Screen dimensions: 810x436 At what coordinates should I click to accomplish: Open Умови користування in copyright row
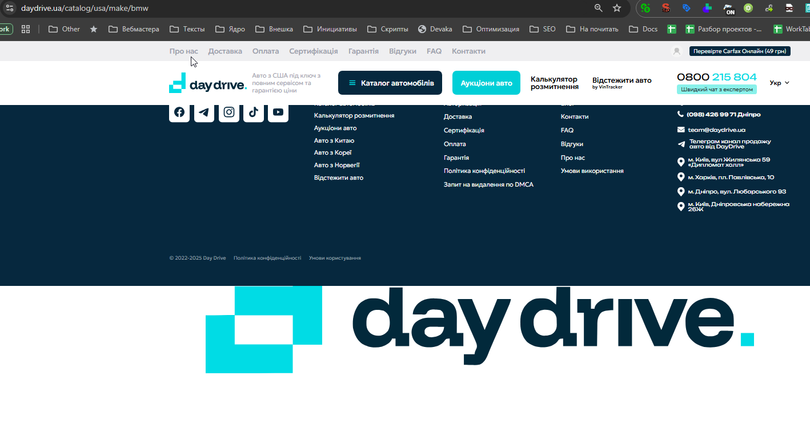tap(335, 258)
